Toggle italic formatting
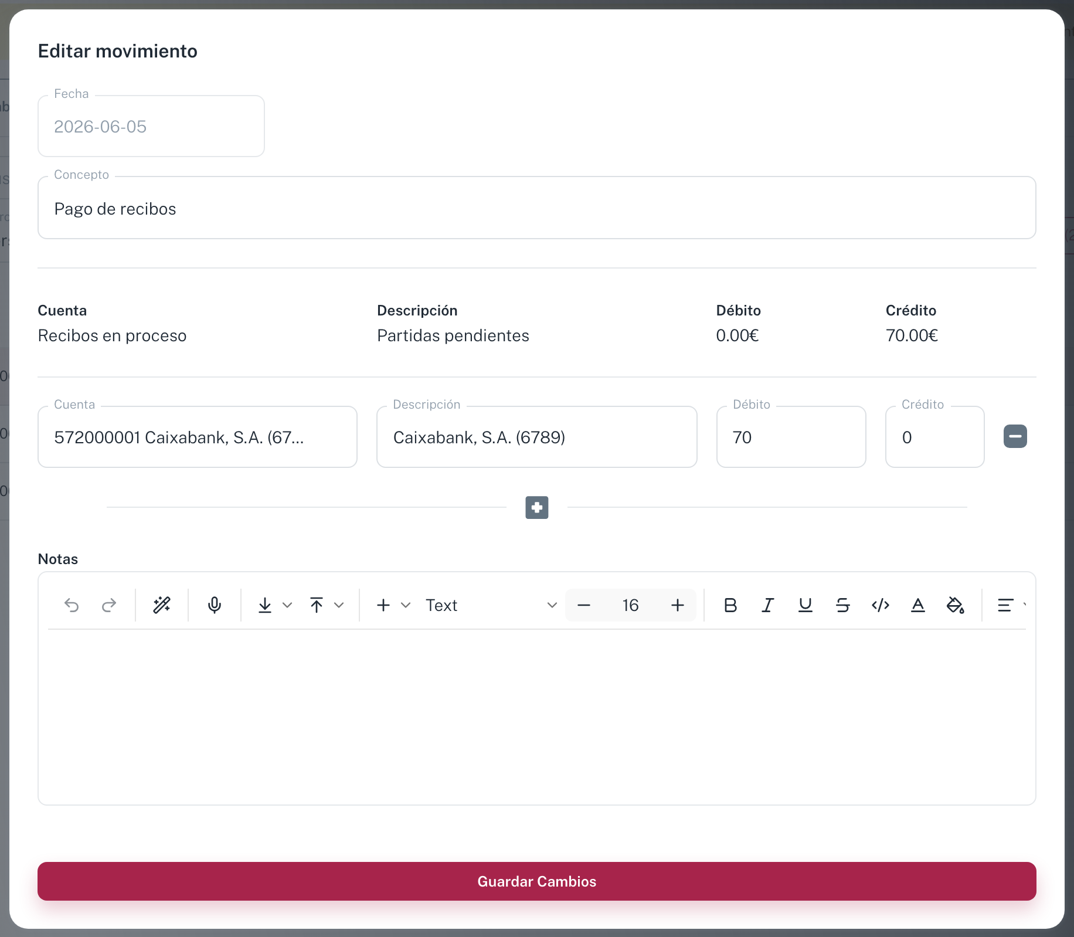The image size is (1074, 937). tap(768, 605)
